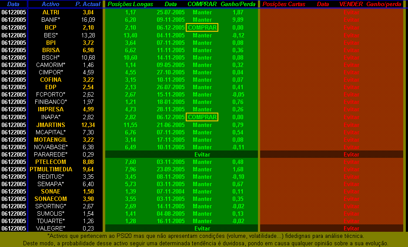Select the ALTRI asset name
The image size is (408, 247).
click(x=51, y=12)
